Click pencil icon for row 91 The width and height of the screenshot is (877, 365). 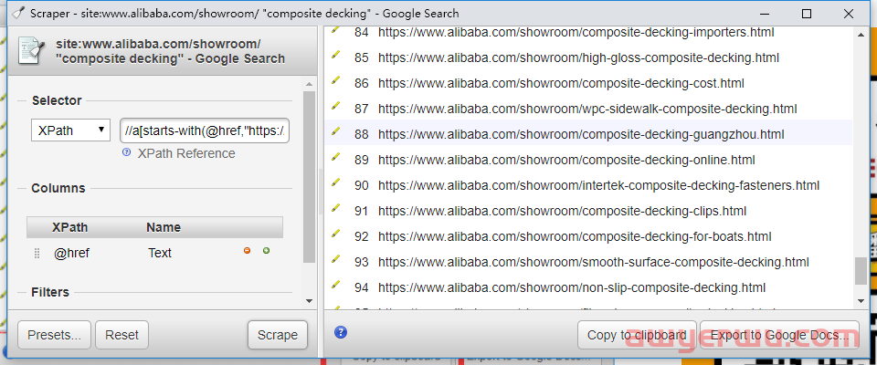(335, 208)
